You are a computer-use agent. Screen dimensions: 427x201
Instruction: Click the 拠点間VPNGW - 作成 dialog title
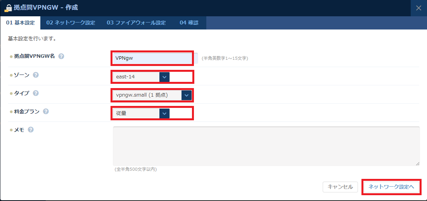pos(46,8)
